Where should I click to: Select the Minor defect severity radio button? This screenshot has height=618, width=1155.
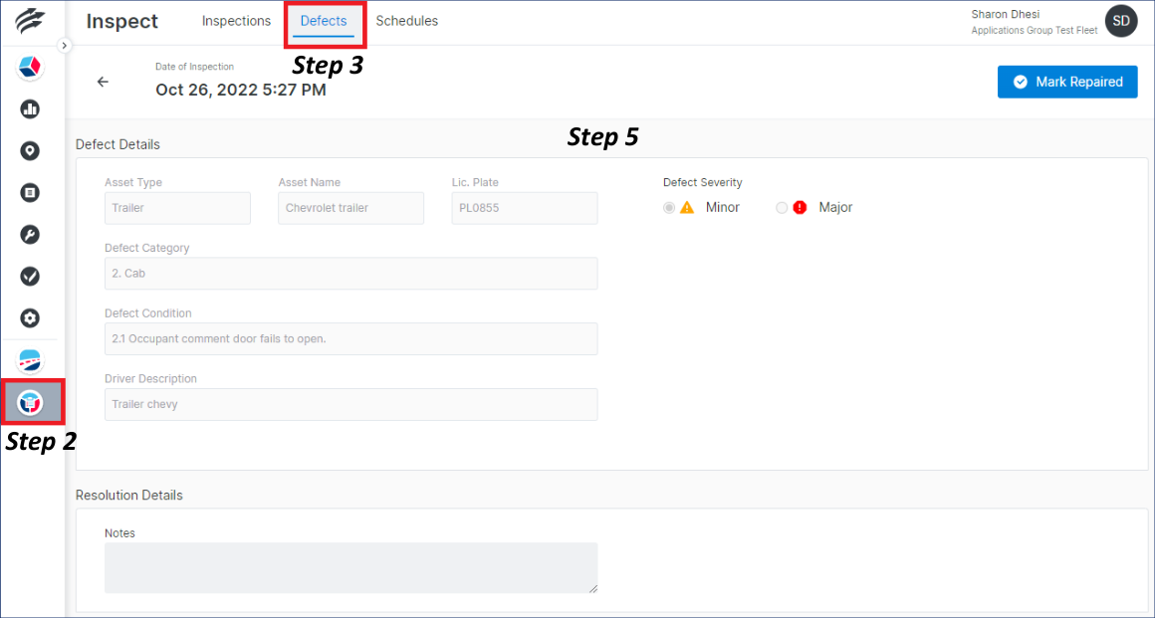[668, 207]
